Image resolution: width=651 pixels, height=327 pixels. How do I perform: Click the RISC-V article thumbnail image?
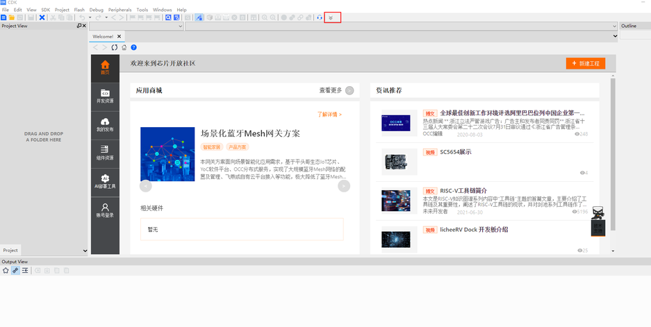tap(396, 201)
